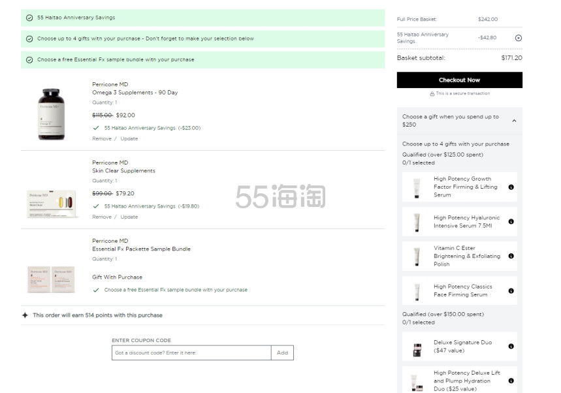This screenshot has height=393, width=561.
Task: Click checkmark beside Skin Clear savings (-$19.80)
Action: (96, 206)
